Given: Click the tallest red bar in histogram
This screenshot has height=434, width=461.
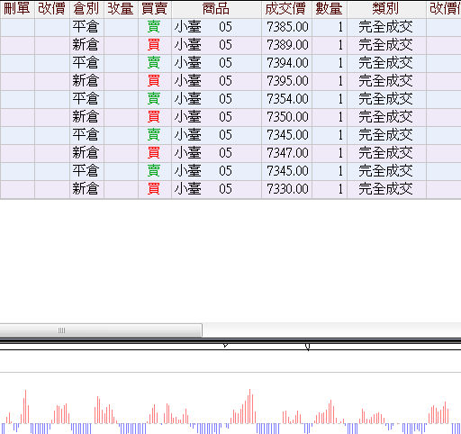Looking at the screenshot, I should click(250, 406).
